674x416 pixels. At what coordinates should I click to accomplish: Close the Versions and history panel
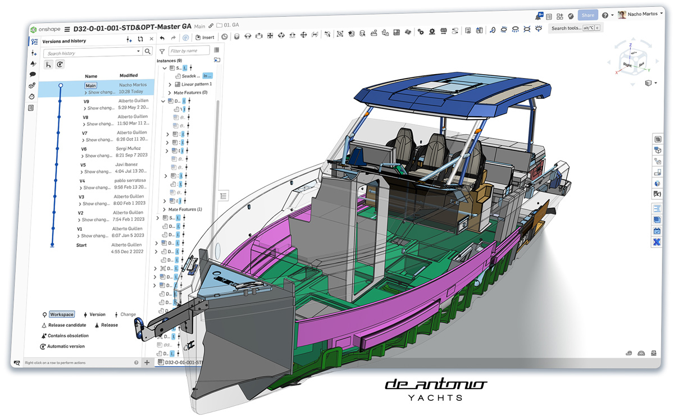(x=152, y=39)
